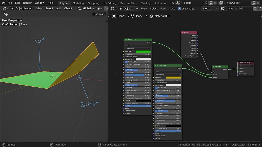The image size is (262, 147).
Task: Click the Blender logo icon
Action: tap(4, 3)
